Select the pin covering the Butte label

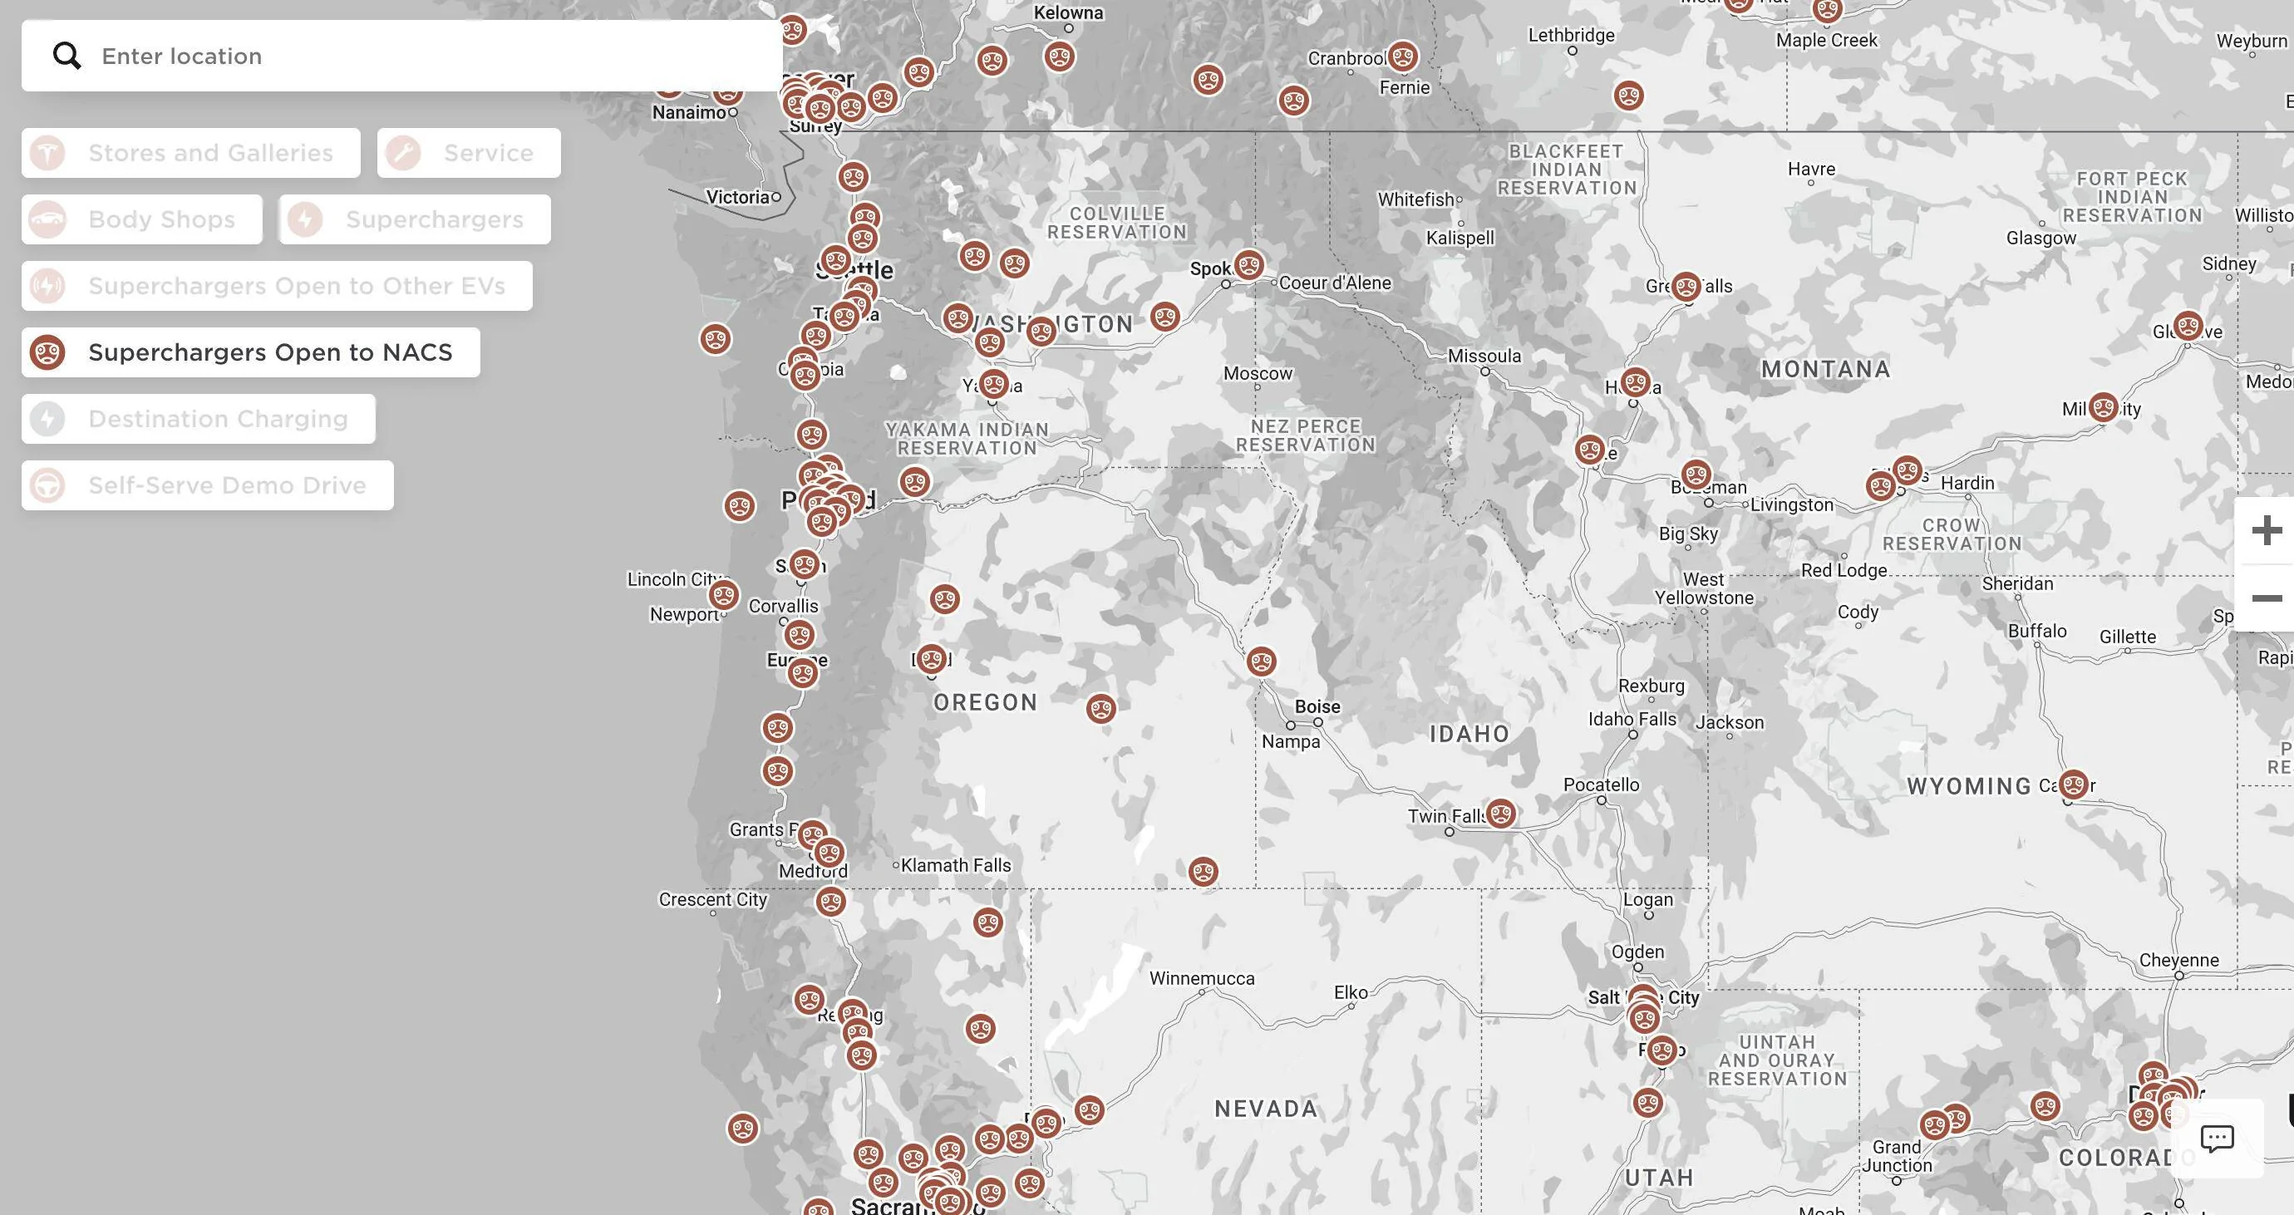1589,450
